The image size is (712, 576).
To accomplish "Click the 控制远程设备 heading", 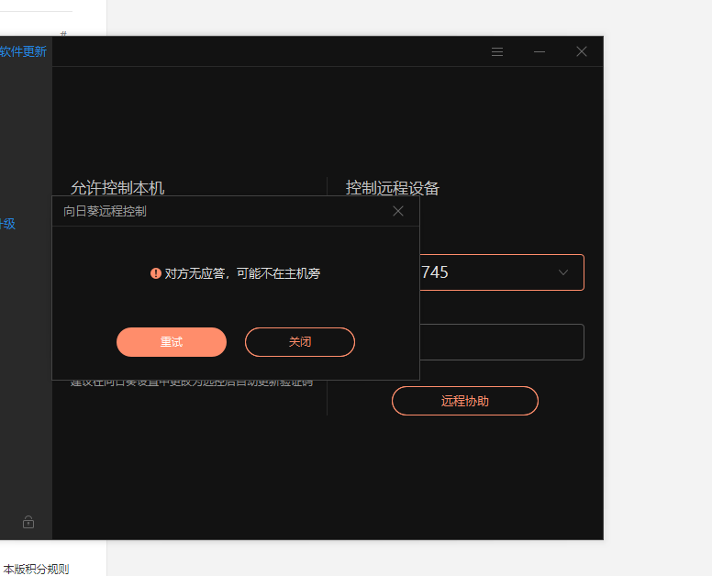I will coord(393,187).
